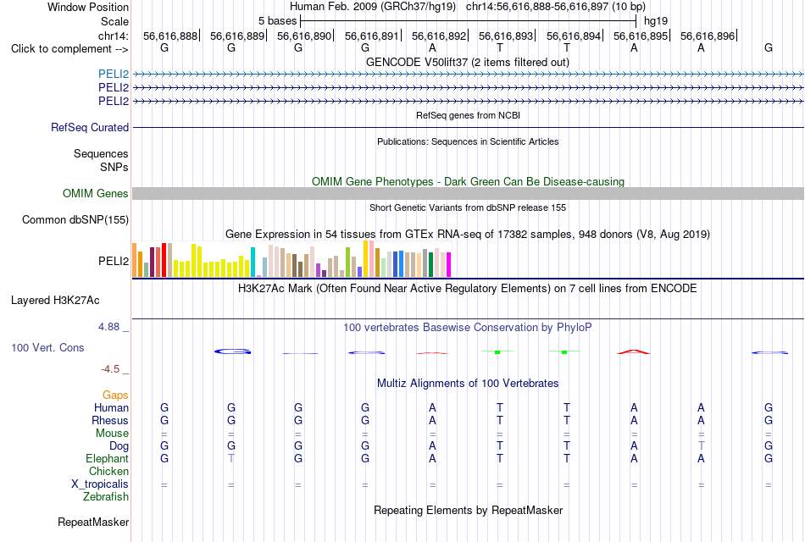This screenshot has width=805, height=542.
Task: Open the GTEx 'Gene Expression in 54 tissues' title
Action: (x=468, y=235)
